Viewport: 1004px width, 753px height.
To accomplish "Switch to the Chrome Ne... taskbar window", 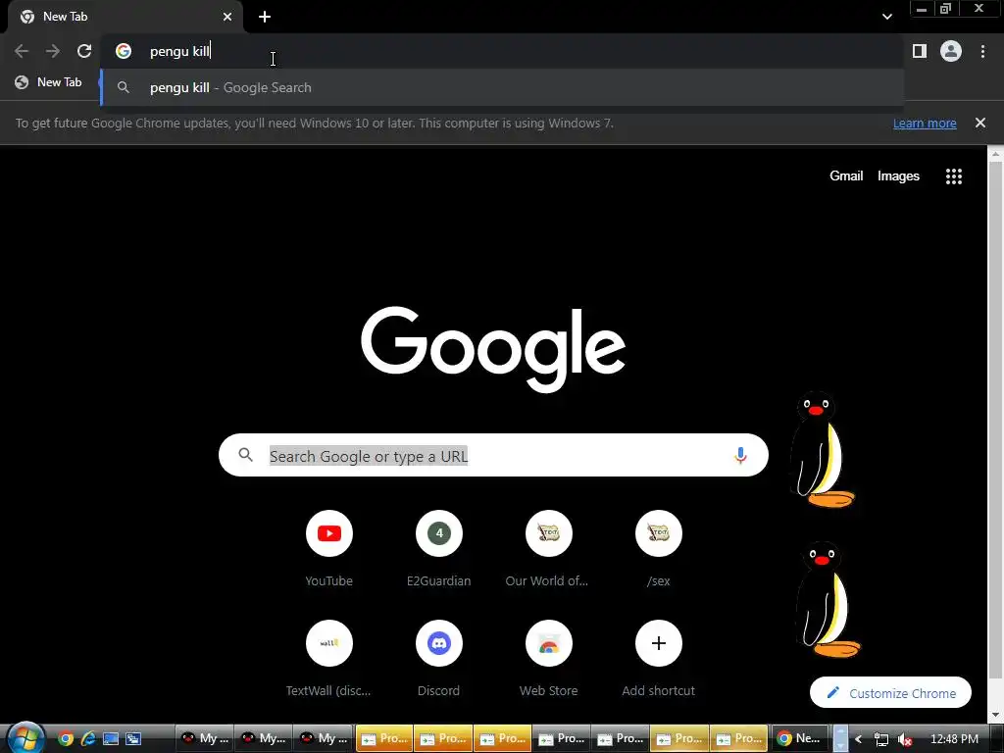I will 800,739.
